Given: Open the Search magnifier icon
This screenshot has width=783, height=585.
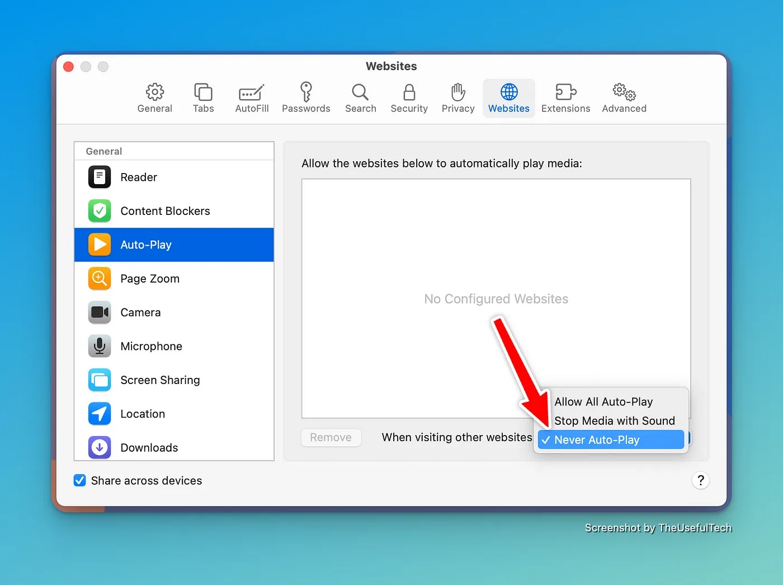Looking at the screenshot, I should 360,92.
